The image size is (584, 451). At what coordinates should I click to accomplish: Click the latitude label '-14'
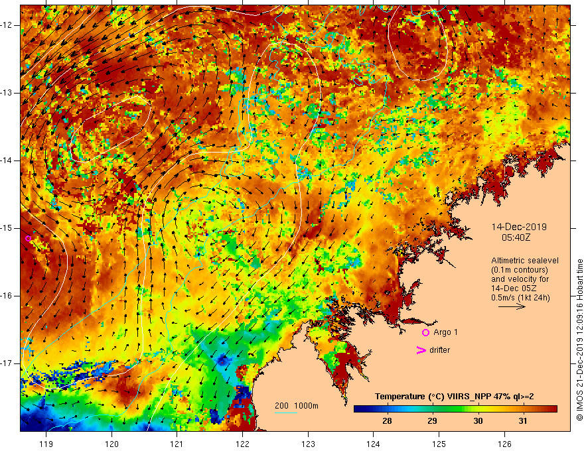(7, 161)
